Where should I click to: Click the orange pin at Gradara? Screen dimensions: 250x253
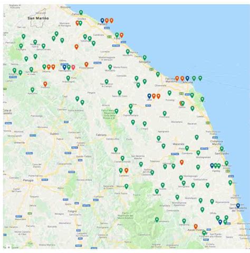(x=77, y=23)
